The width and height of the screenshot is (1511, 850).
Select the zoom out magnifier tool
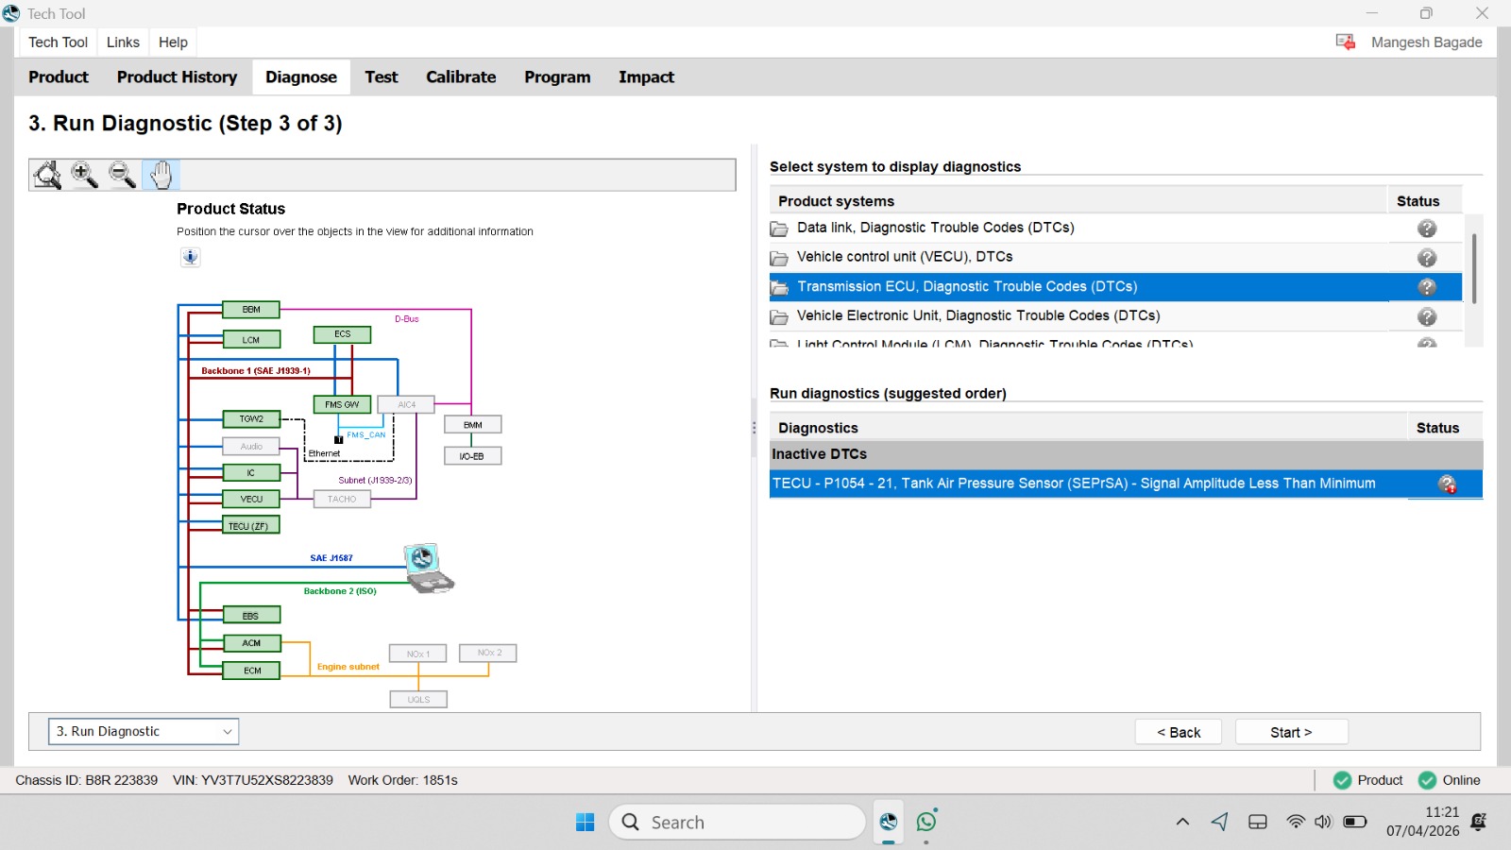(x=123, y=175)
